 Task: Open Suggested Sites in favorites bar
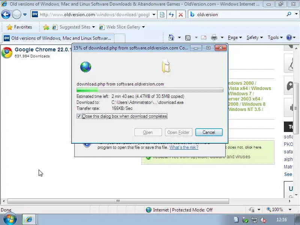pos(73,27)
